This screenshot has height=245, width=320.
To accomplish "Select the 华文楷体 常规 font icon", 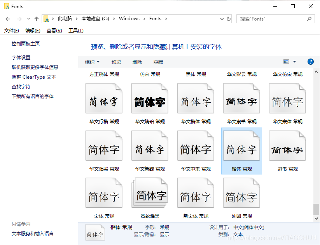I will pos(196,98).
